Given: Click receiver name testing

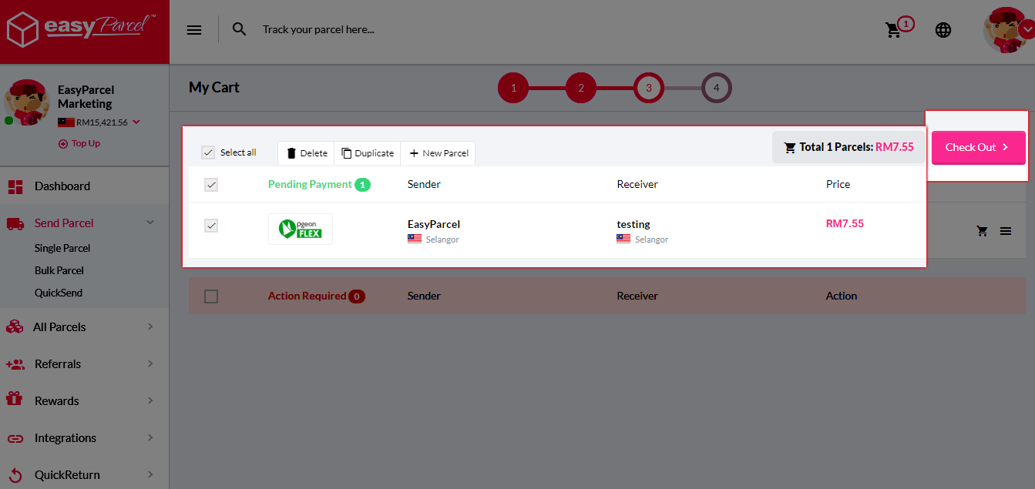Looking at the screenshot, I should coord(633,224).
